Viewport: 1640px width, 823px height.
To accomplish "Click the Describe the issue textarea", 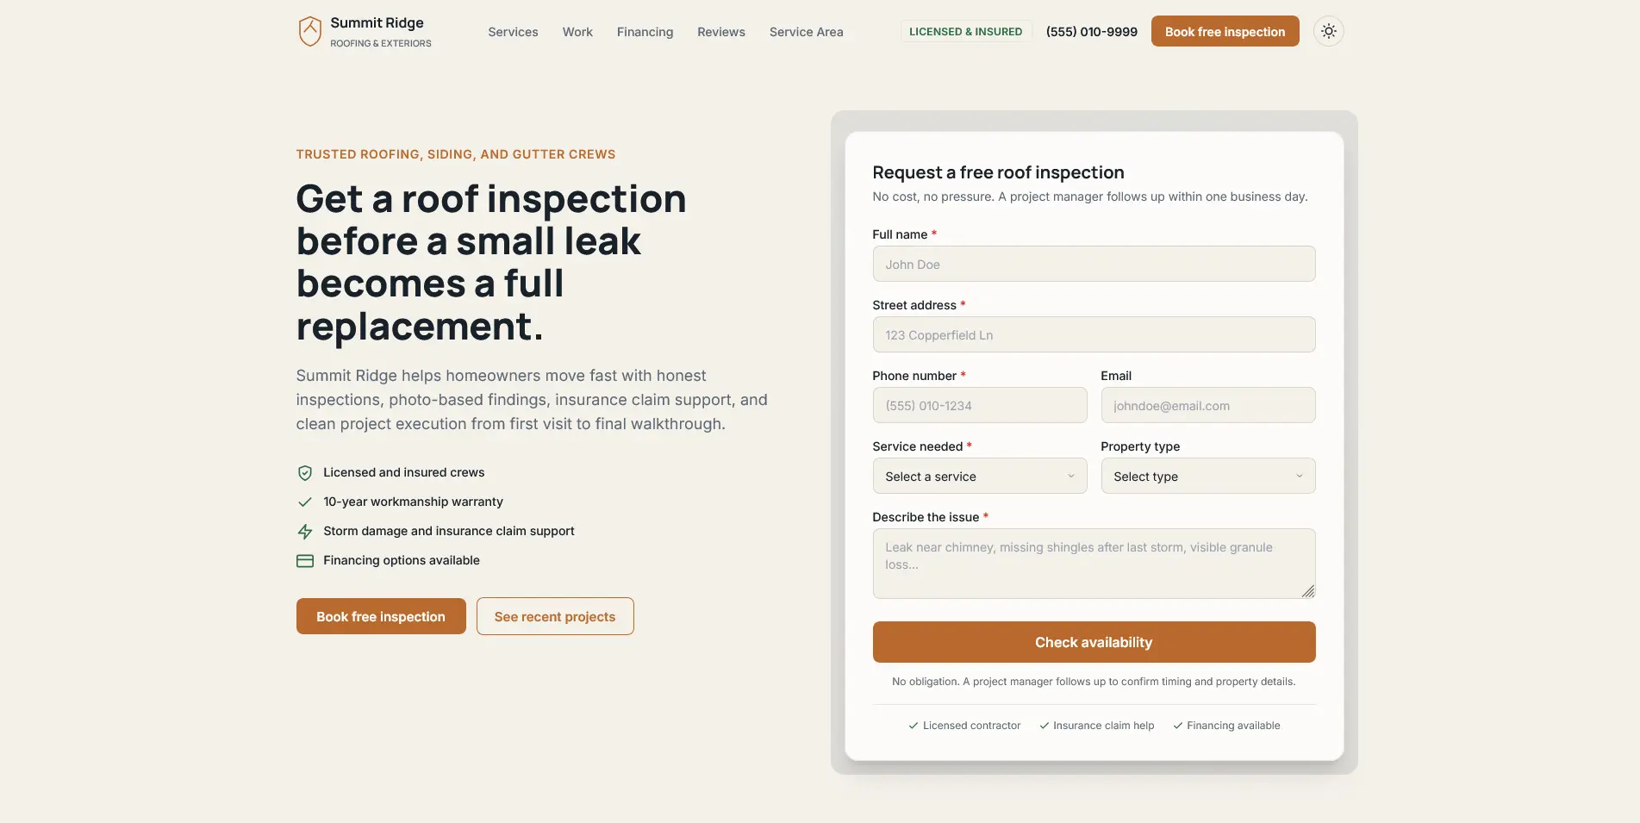I will pos(1094,564).
